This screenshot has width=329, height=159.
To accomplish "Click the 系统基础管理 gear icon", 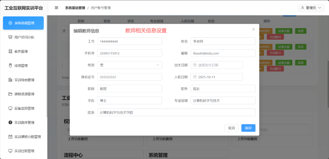I will click(10, 23).
